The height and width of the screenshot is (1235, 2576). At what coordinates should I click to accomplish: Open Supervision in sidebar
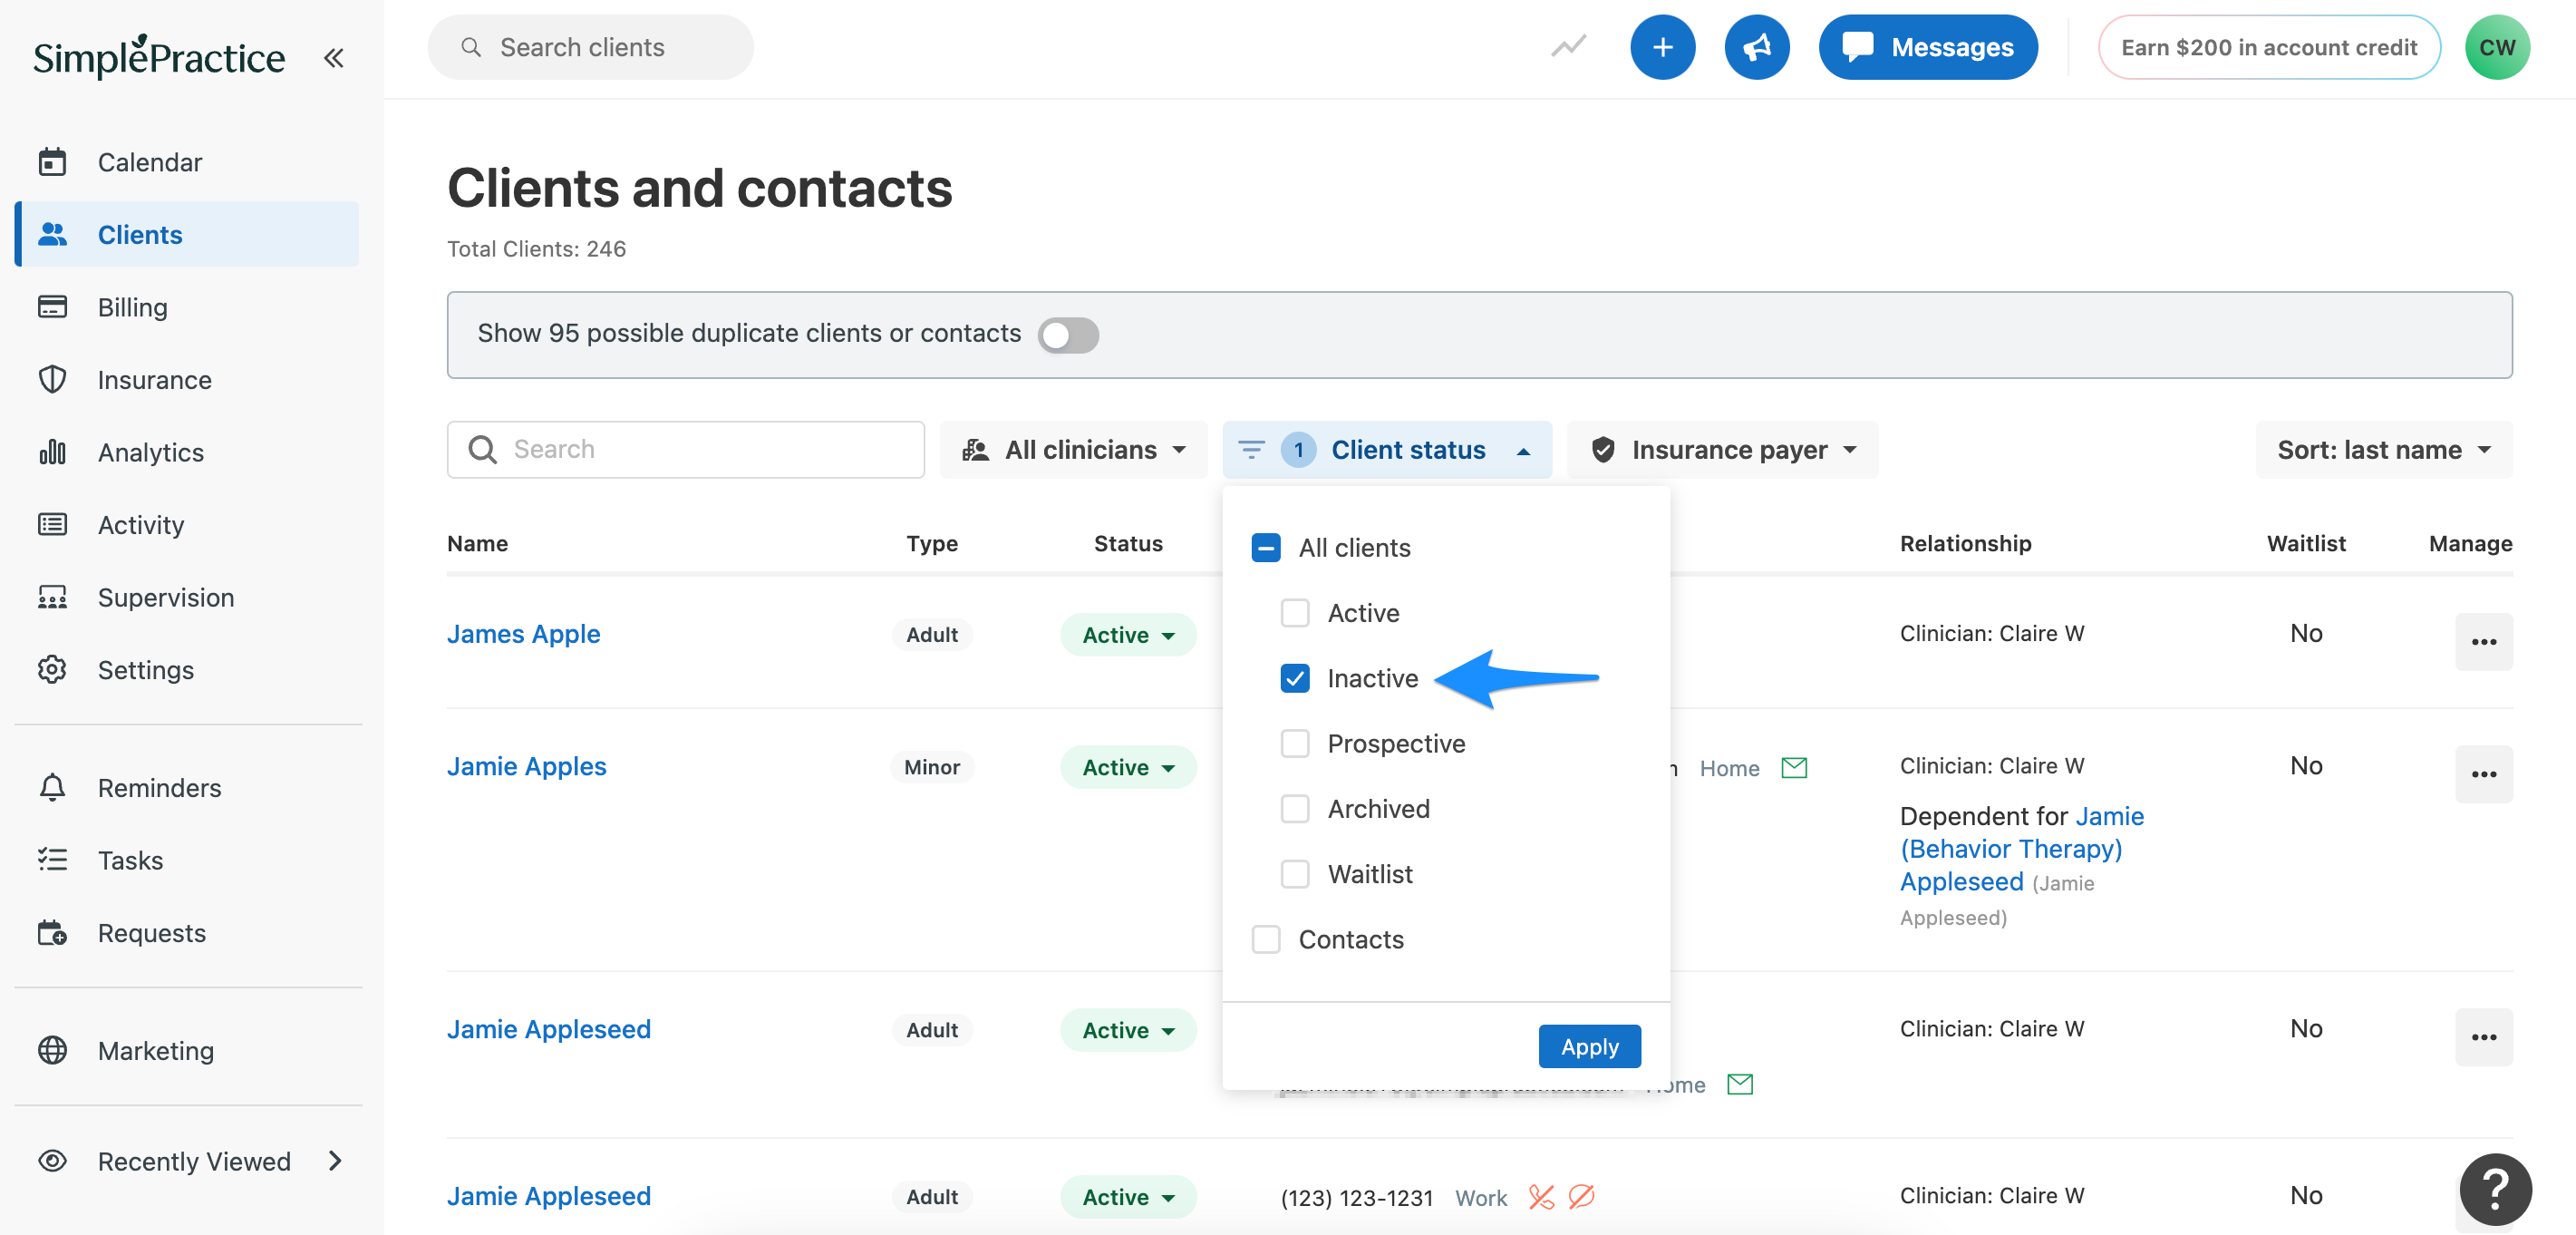point(187,598)
